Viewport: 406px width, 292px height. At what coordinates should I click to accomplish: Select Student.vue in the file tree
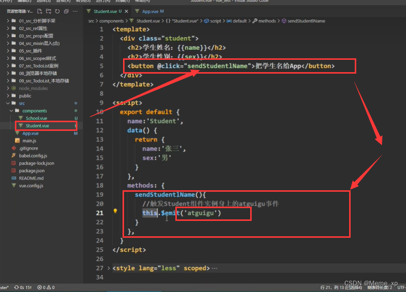37,126
